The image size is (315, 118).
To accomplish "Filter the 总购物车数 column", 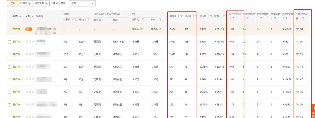I will point(261,18).
